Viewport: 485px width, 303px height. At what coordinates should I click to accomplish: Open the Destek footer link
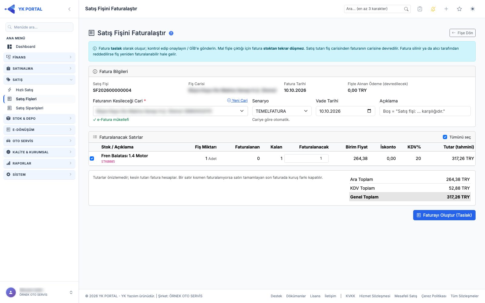pyautogui.click(x=276, y=296)
